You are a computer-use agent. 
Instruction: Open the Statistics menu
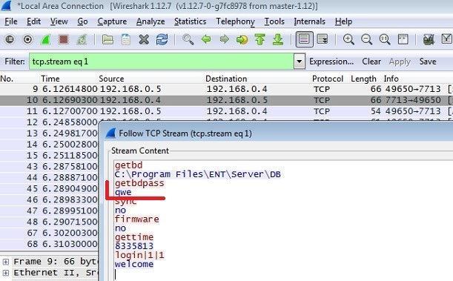[x=190, y=22]
